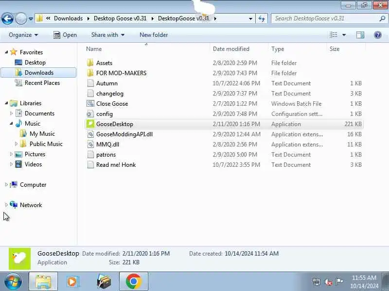Launch Windows Media Player from taskbar
This screenshot has width=389, height=291.
tap(73, 282)
